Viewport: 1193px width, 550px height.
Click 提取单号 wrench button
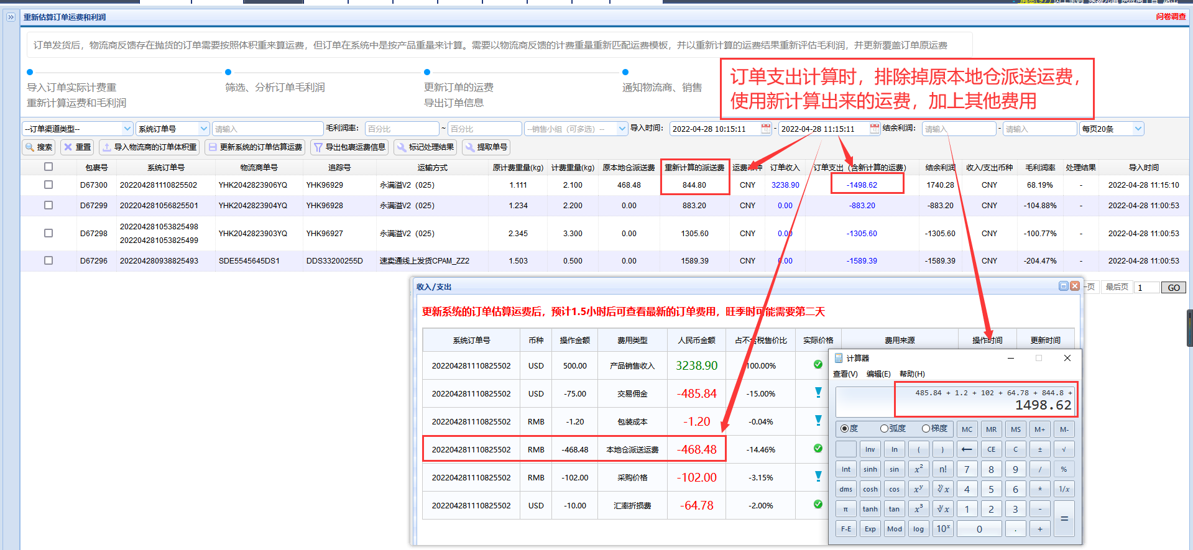point(486,147)
